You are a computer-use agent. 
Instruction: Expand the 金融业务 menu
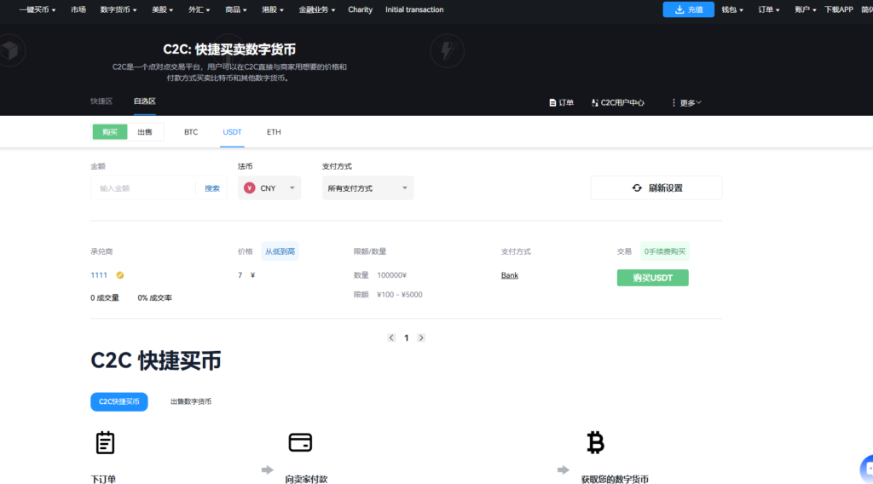point(317,9)
